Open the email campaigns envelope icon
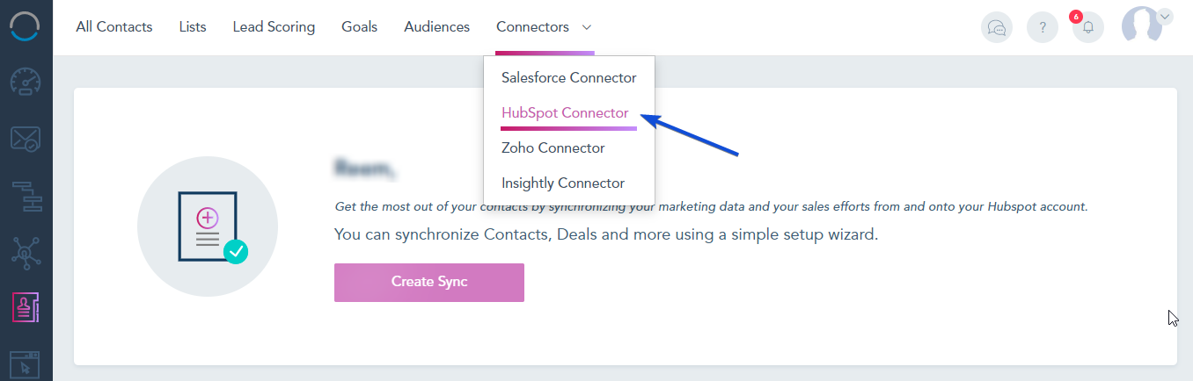Image resolution: width=1193 pixels, height=381 pixels. pyautogui.click(x=26, y=138)
